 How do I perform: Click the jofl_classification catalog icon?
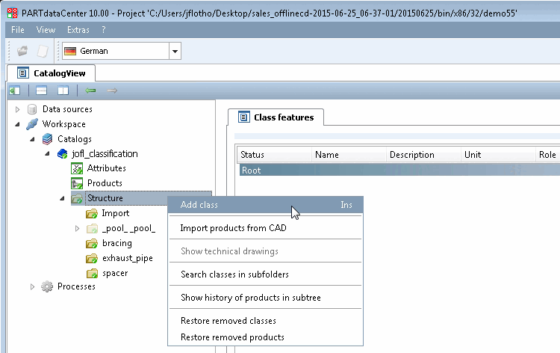click(x=62, y=153)
